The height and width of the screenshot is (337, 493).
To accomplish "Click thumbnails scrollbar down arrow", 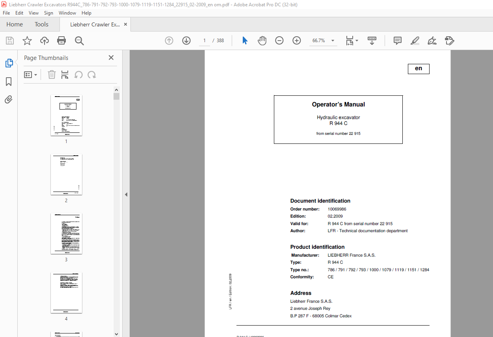I will 116,334.
